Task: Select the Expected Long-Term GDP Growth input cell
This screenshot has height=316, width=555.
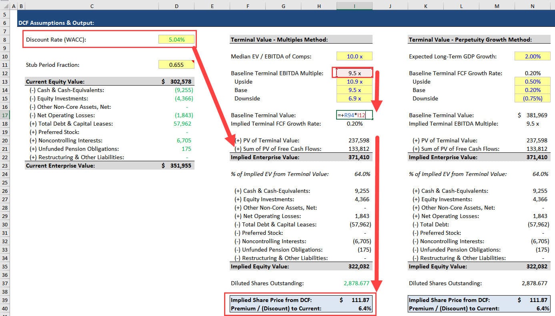Action: pyautogui.click(x=532, y=56)
